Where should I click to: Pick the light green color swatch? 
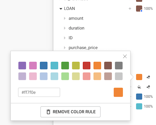pos(65,76)
